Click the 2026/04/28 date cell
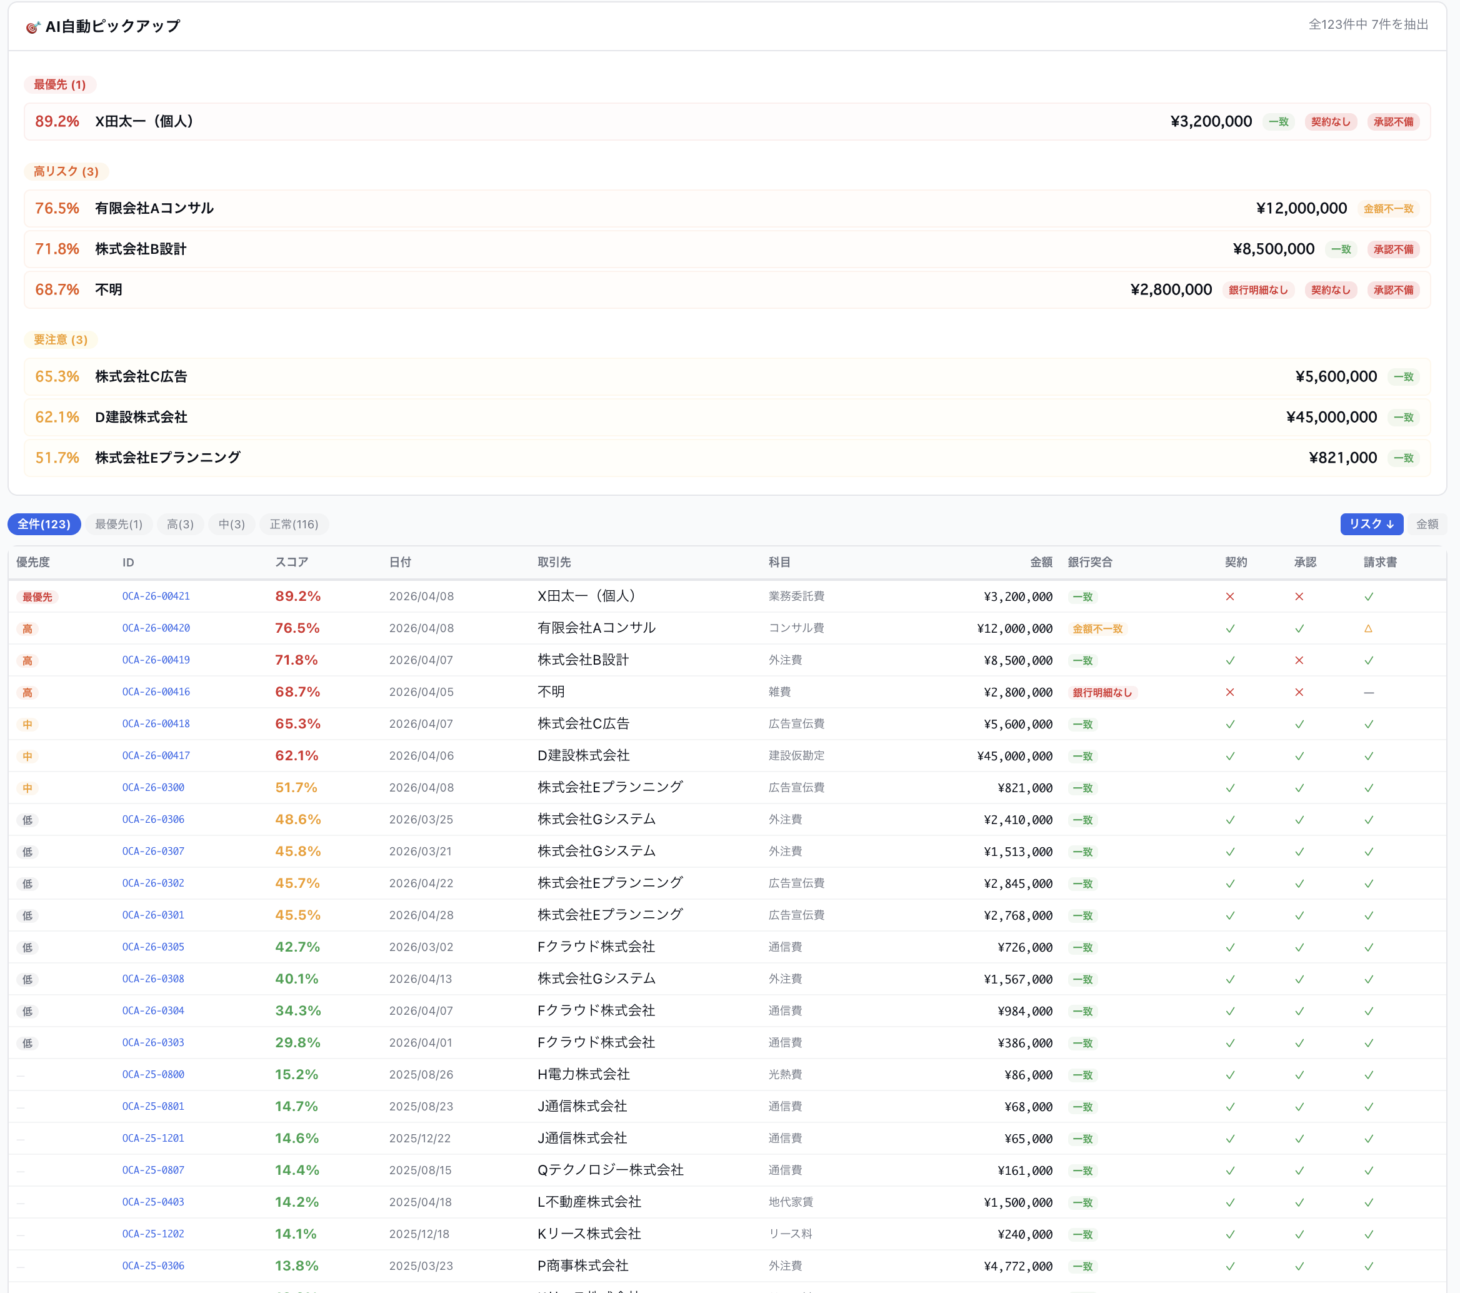This screenshot has width=1460, height=1293. (x=421, y=916)
